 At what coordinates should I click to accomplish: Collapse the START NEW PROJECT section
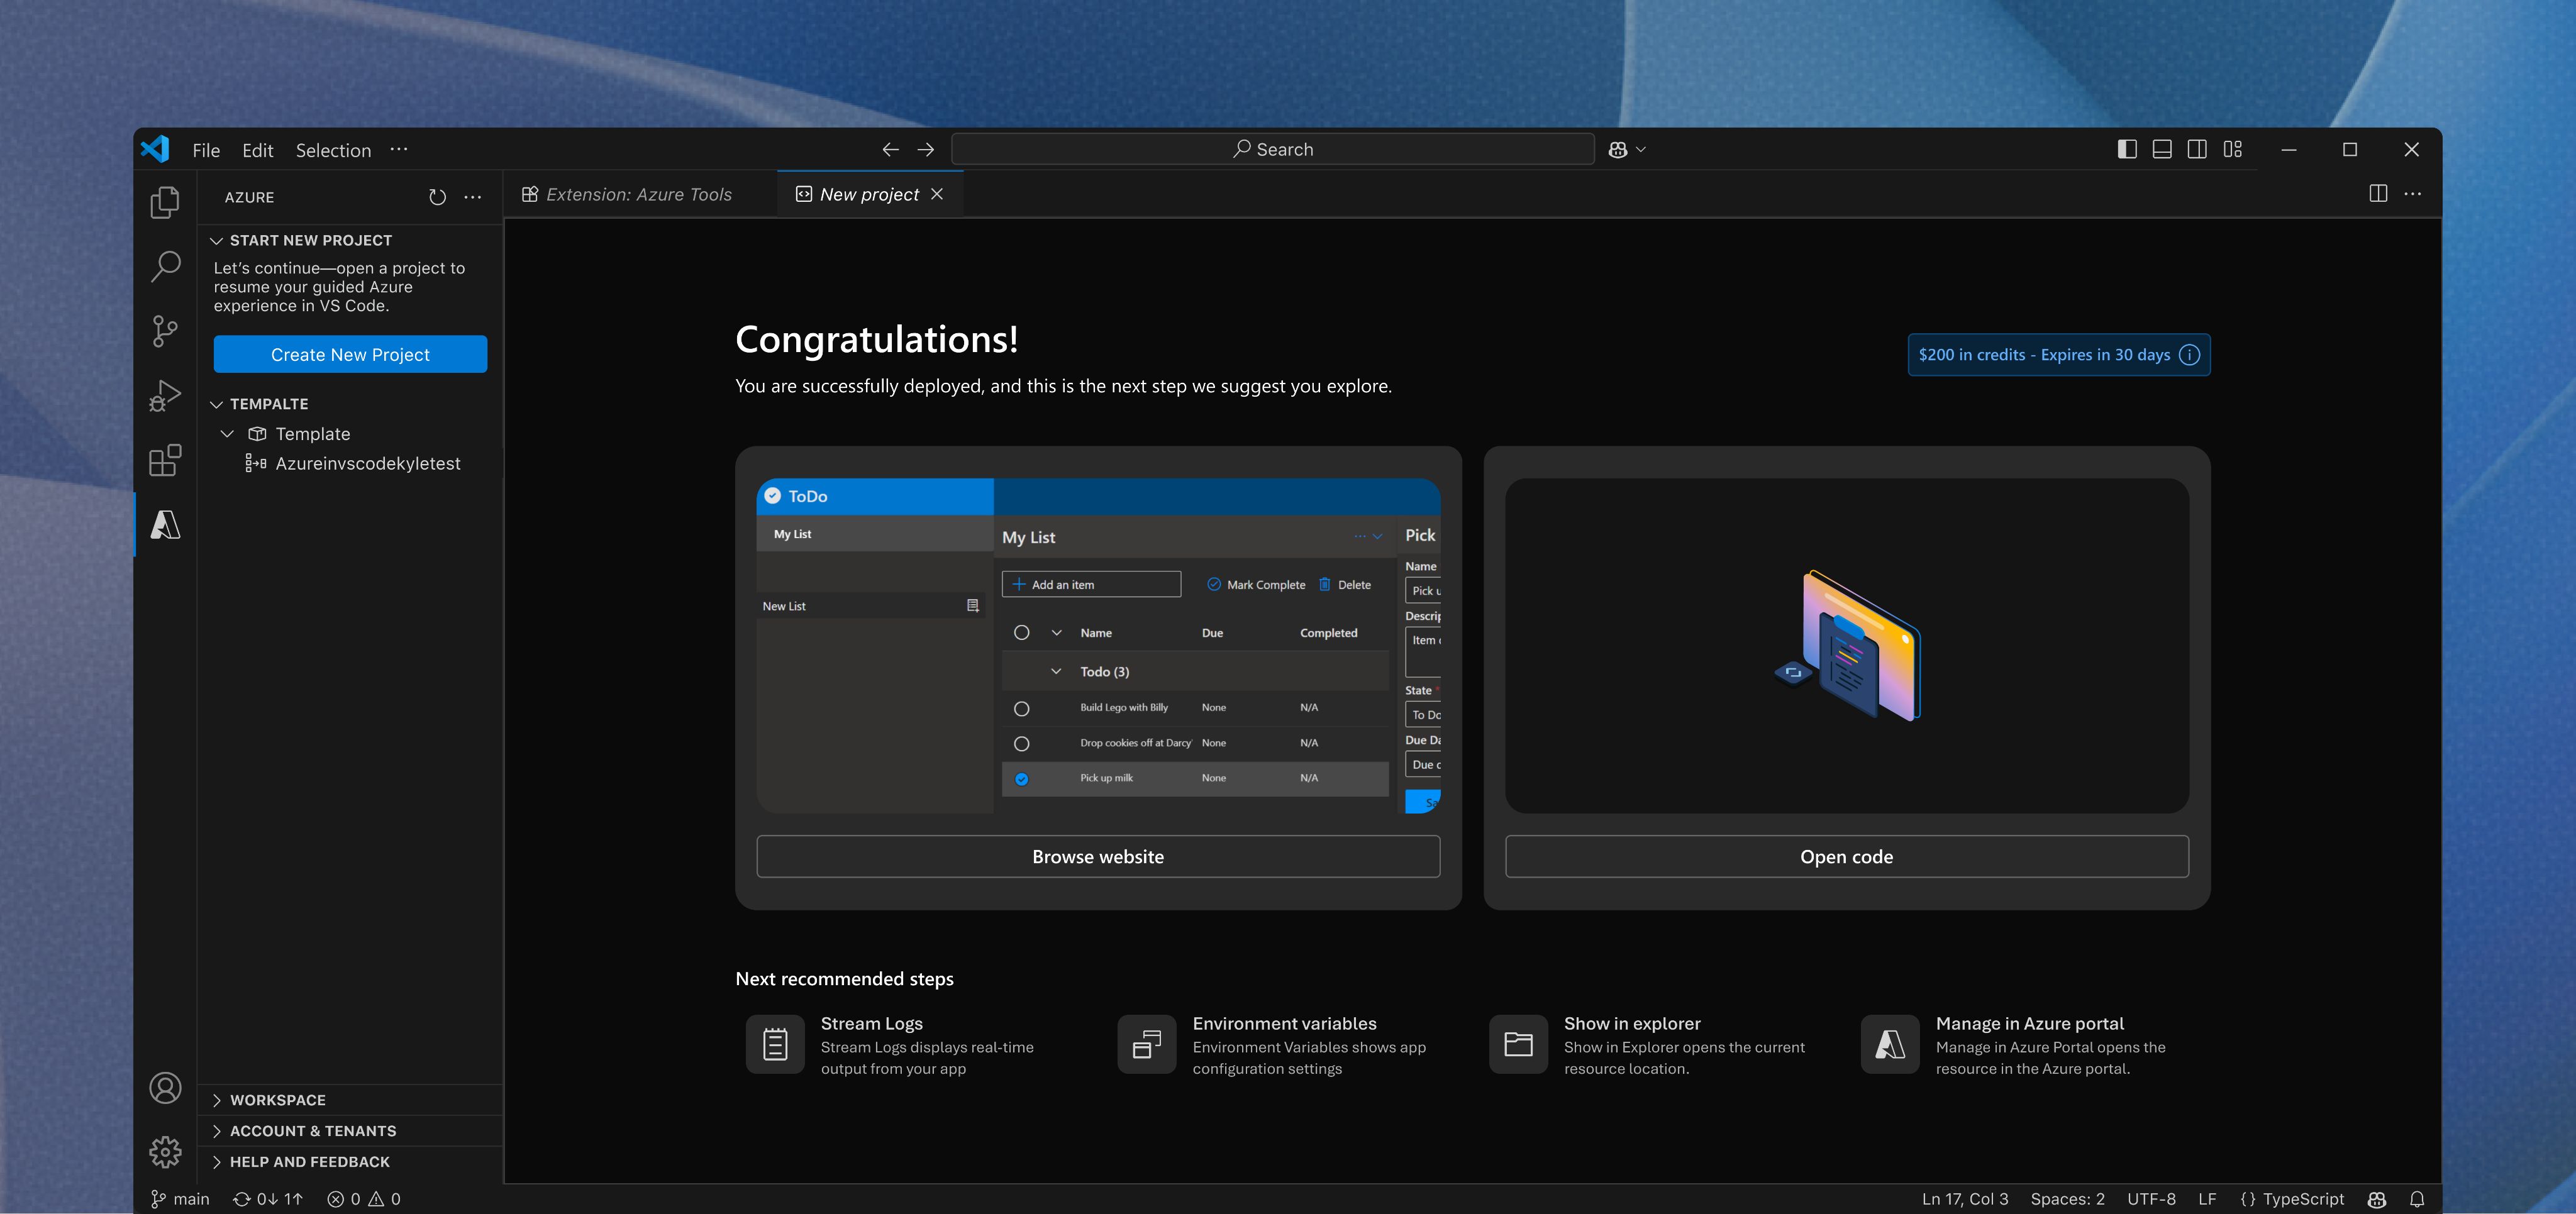click(216, 240)
